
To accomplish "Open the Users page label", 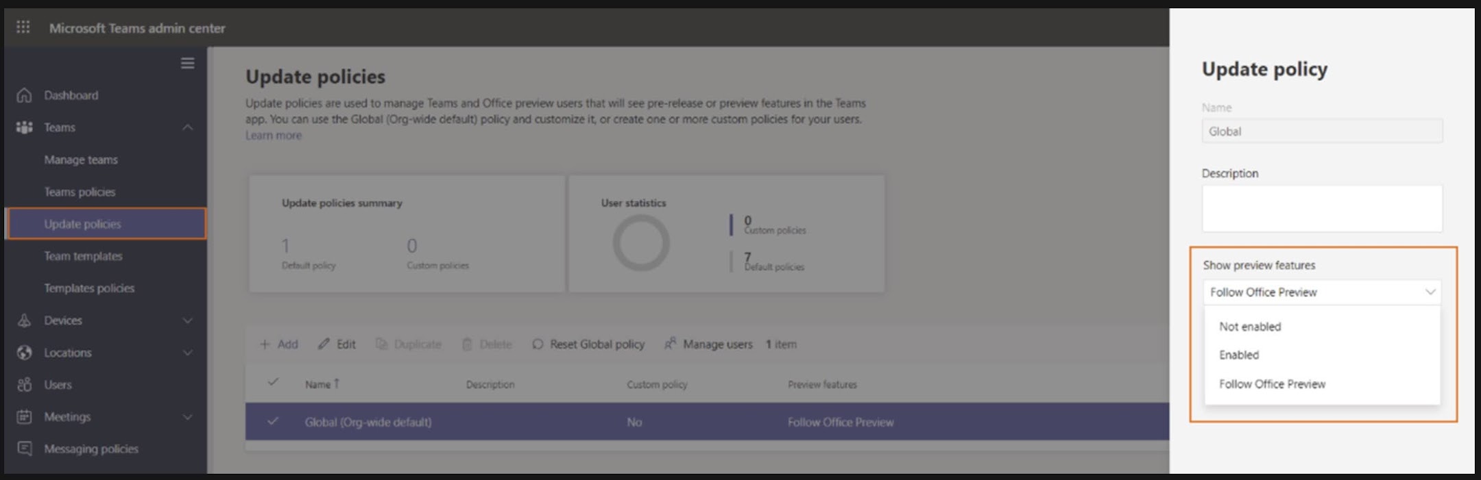I will 58,385.
